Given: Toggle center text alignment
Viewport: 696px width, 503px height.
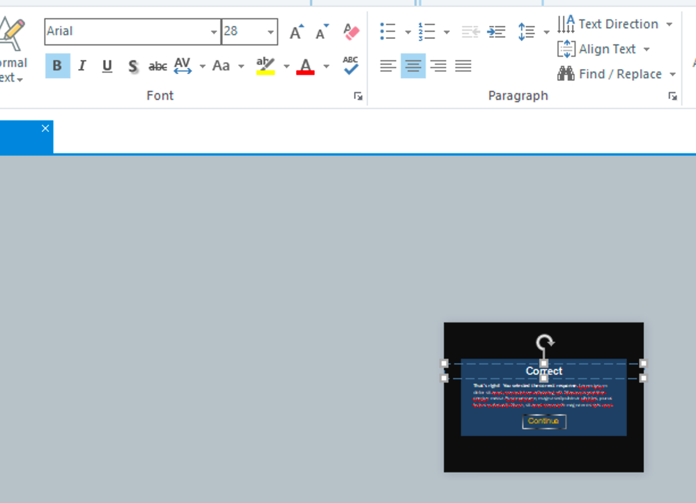Looking at the screenshot, I should coord(413,66).
